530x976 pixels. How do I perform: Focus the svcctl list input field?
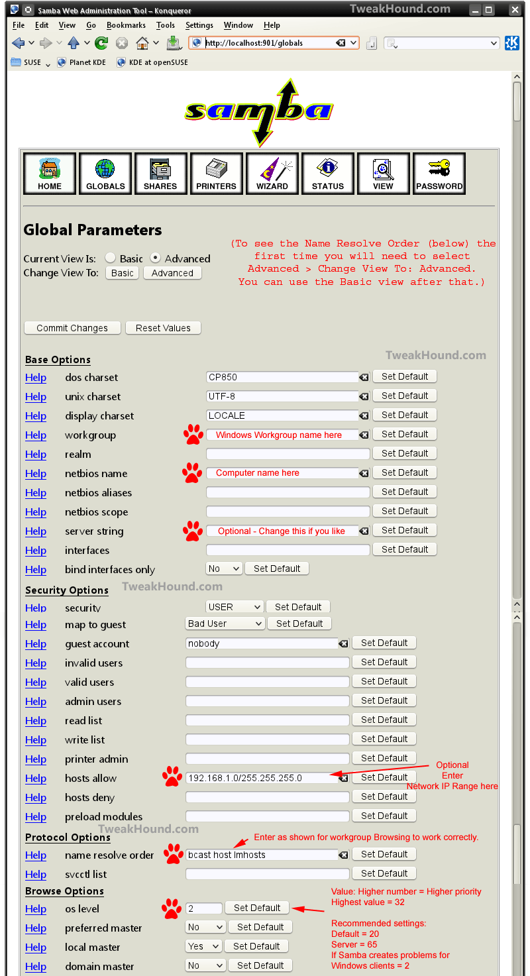pyautogui.click(x=268, y=875)
